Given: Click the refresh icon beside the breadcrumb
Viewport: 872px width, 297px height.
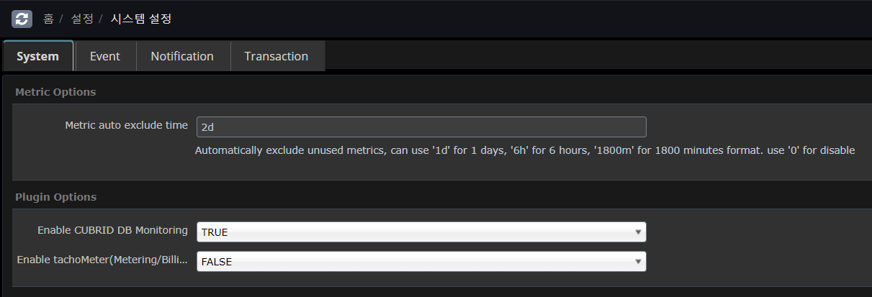Looking at the screenshot, I should click(x=22, y=19).
